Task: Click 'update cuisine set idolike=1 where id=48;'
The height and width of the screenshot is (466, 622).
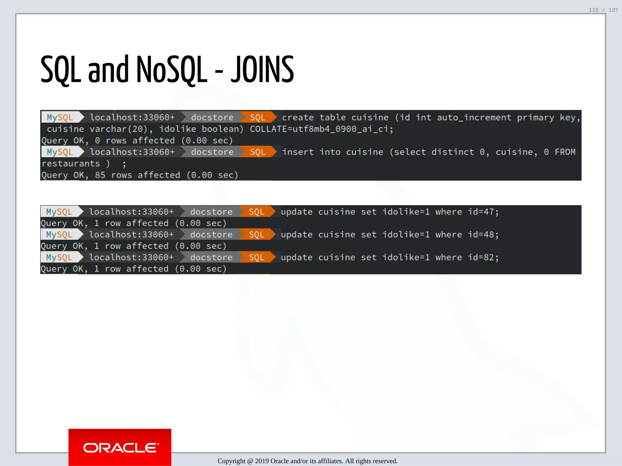Action: 390,235
